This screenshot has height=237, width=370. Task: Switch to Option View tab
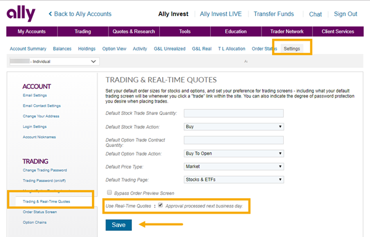coord(114,49)
